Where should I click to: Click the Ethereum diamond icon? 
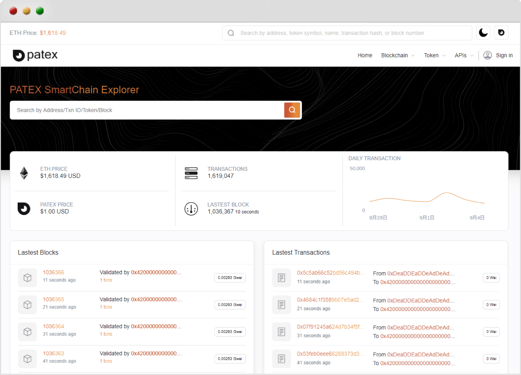tap(24, 173)
